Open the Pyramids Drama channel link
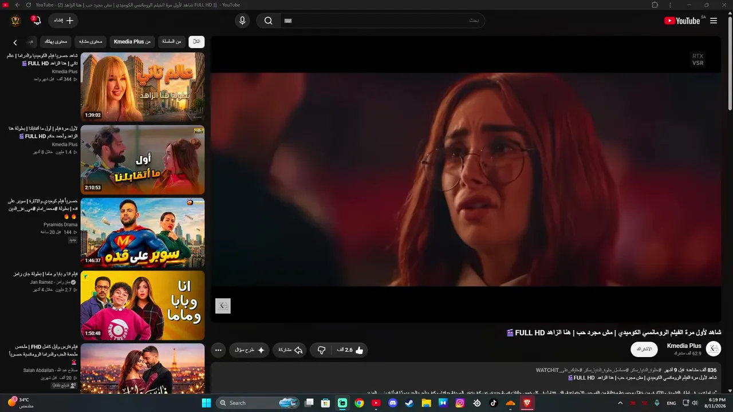The height and width of the screenshot is (412, 733). pos(60,225)
